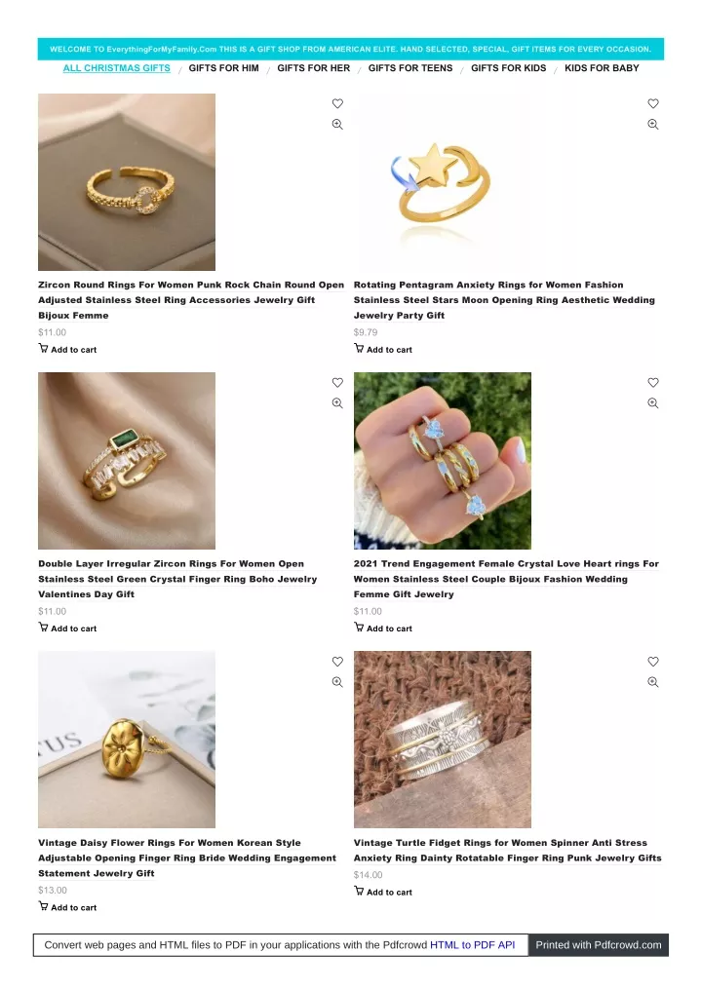
Task: Favorite the Double Layer Irregular Zircon ring
Action: click(x=337, y=382)
